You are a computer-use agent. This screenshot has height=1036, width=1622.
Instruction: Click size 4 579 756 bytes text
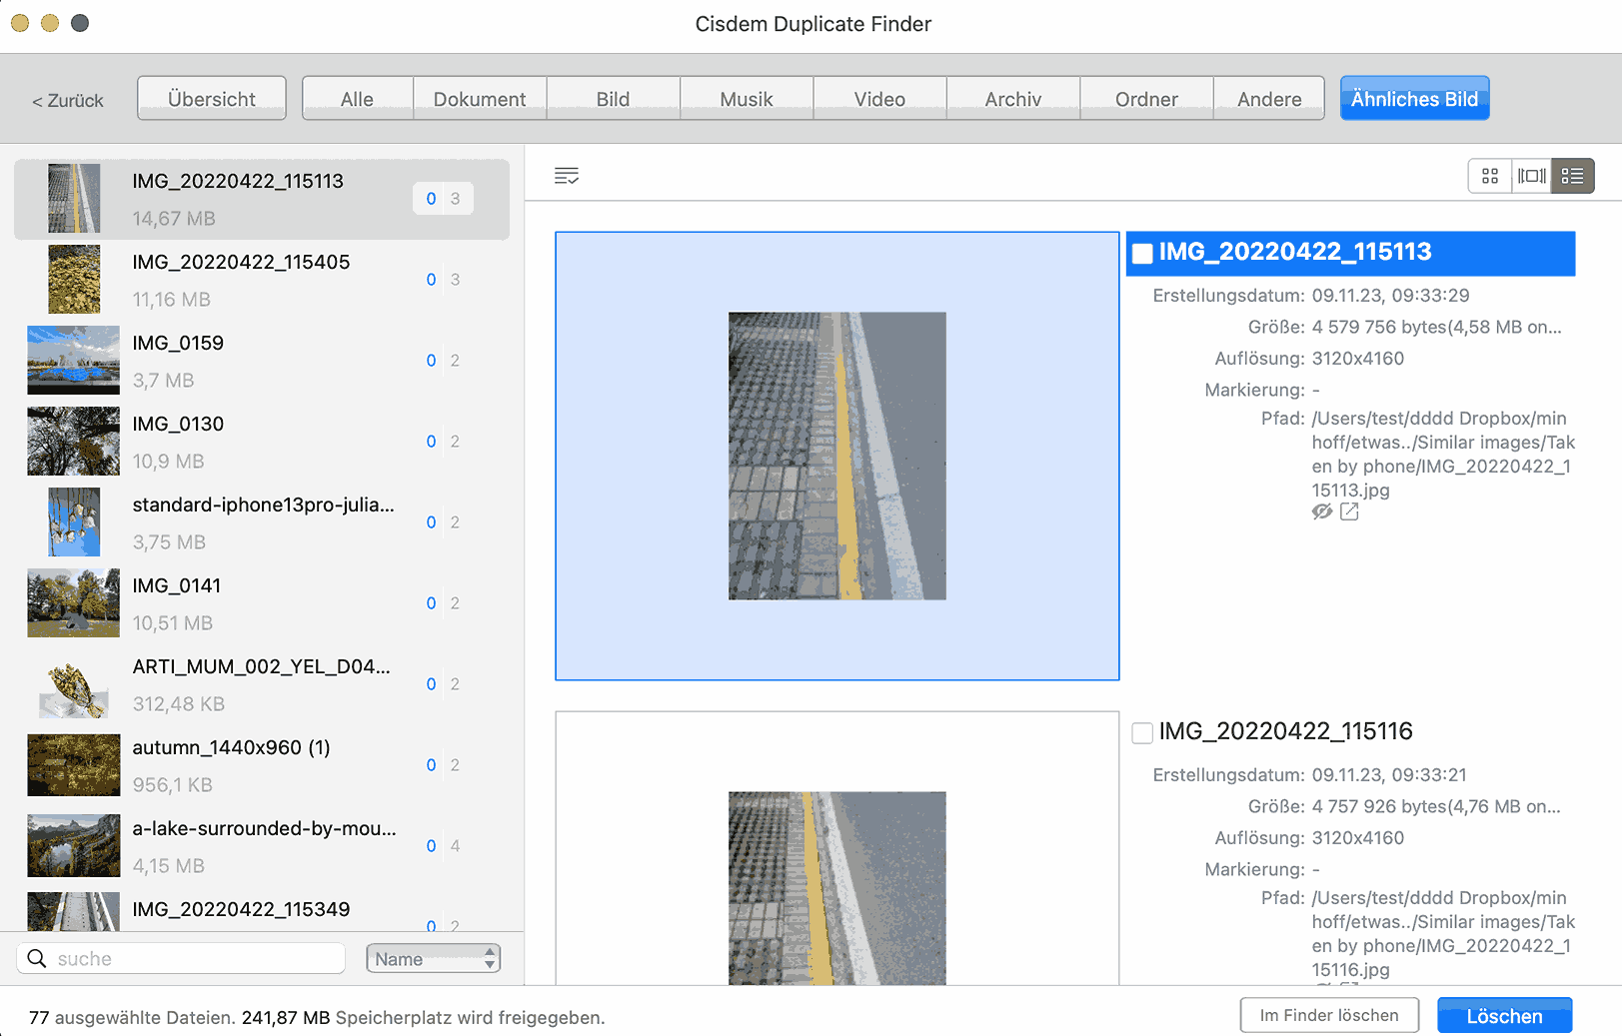coord(1436,327)
